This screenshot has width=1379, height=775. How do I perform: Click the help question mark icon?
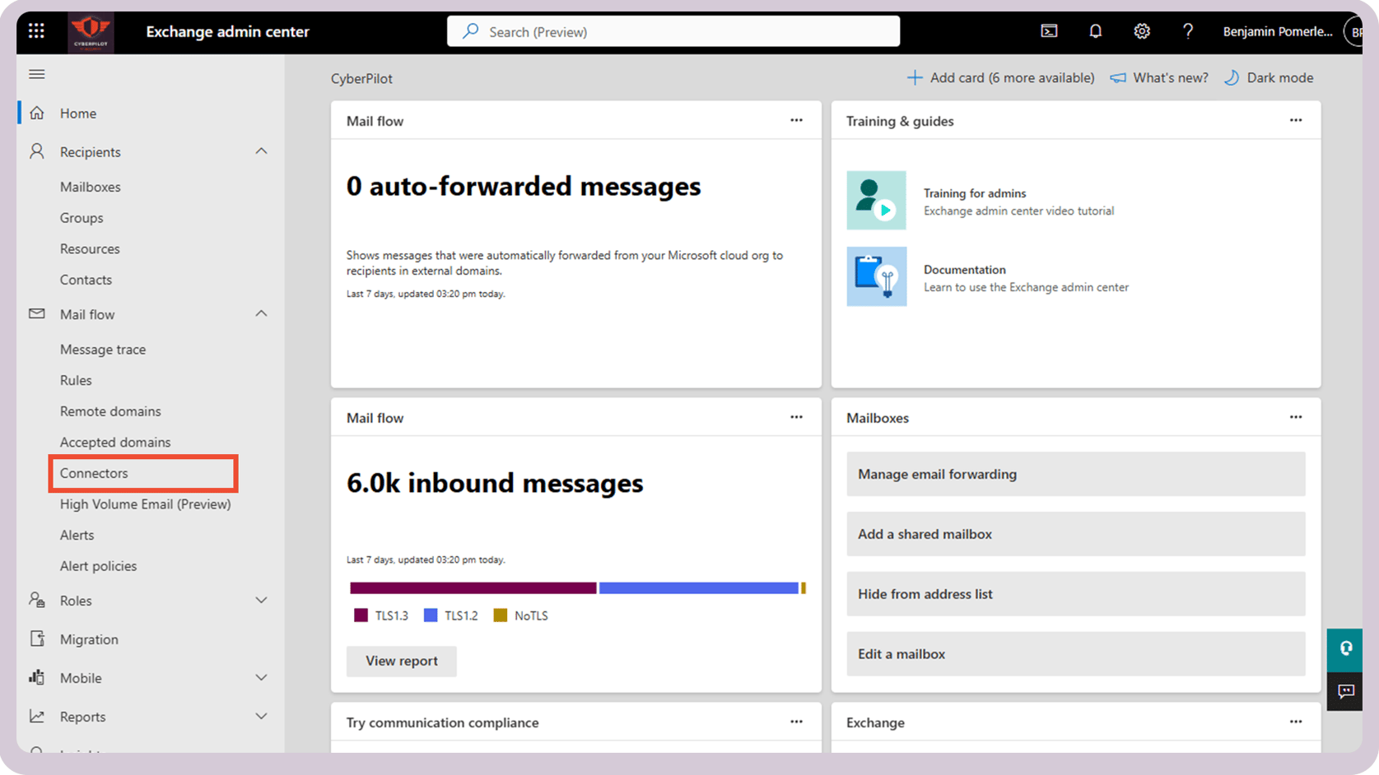1187,31
